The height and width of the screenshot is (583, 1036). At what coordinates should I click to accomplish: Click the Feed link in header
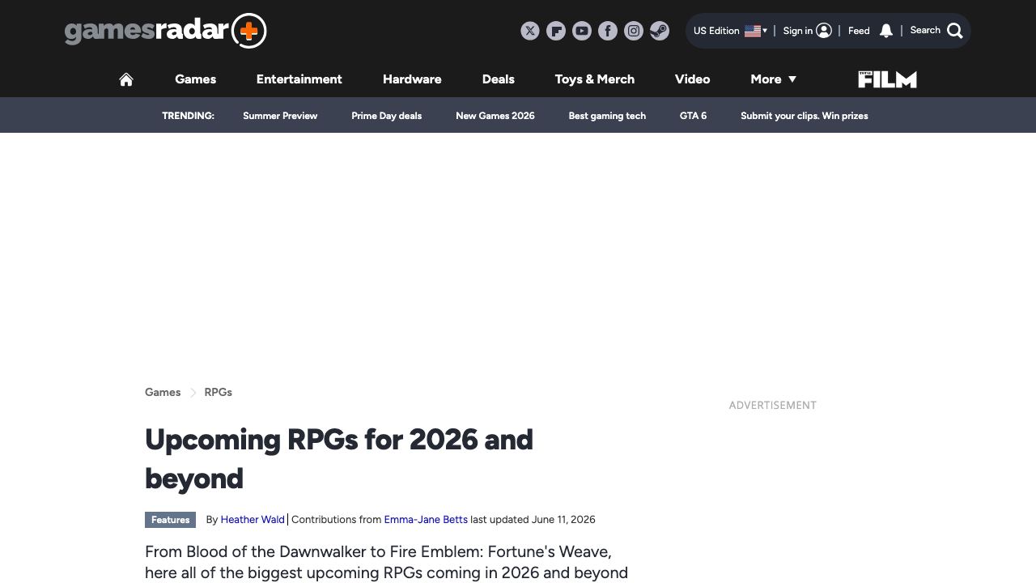point(859,31)
